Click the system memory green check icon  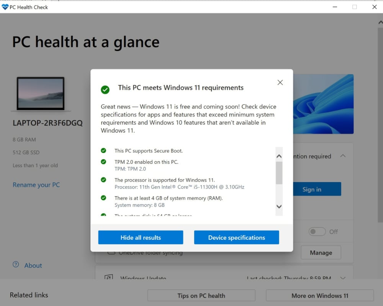[x=103, y=198]
